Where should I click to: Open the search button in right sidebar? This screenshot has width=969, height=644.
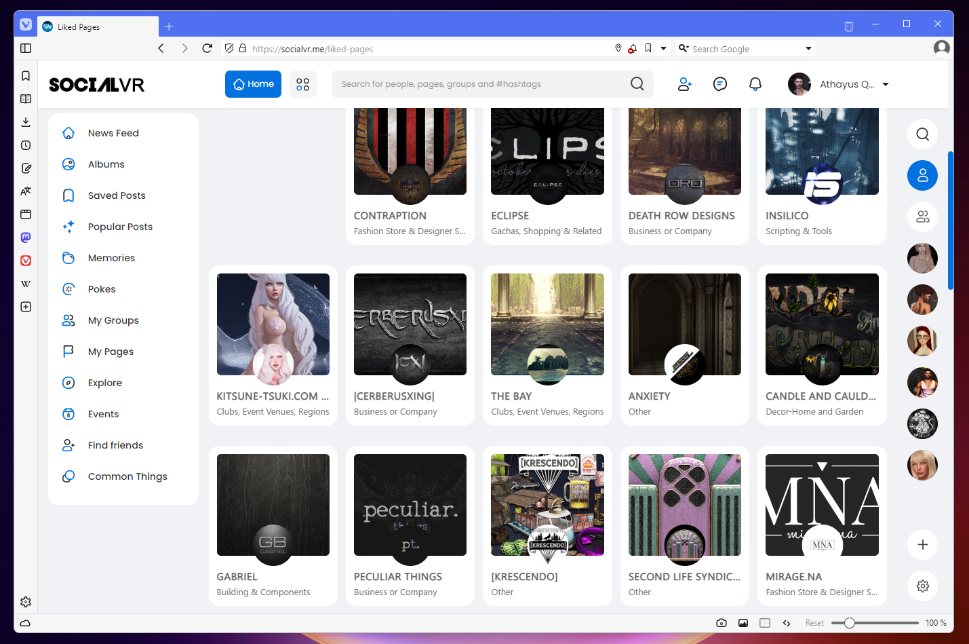click(x=922, y=134)
